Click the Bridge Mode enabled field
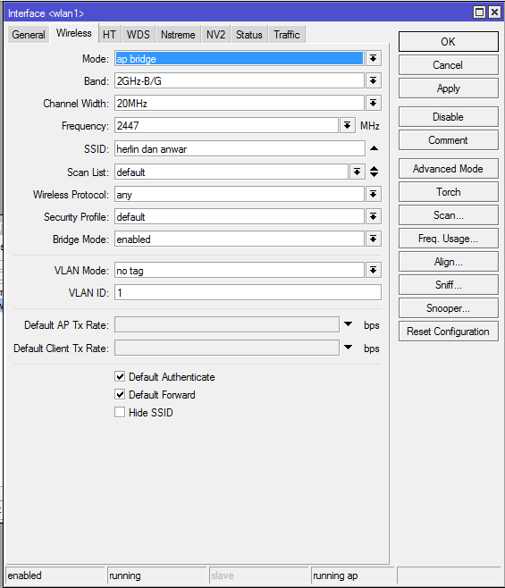505x588 pixels. 240,239
